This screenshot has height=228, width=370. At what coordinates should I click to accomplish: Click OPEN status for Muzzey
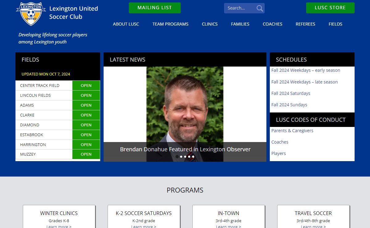coord(86,154)
